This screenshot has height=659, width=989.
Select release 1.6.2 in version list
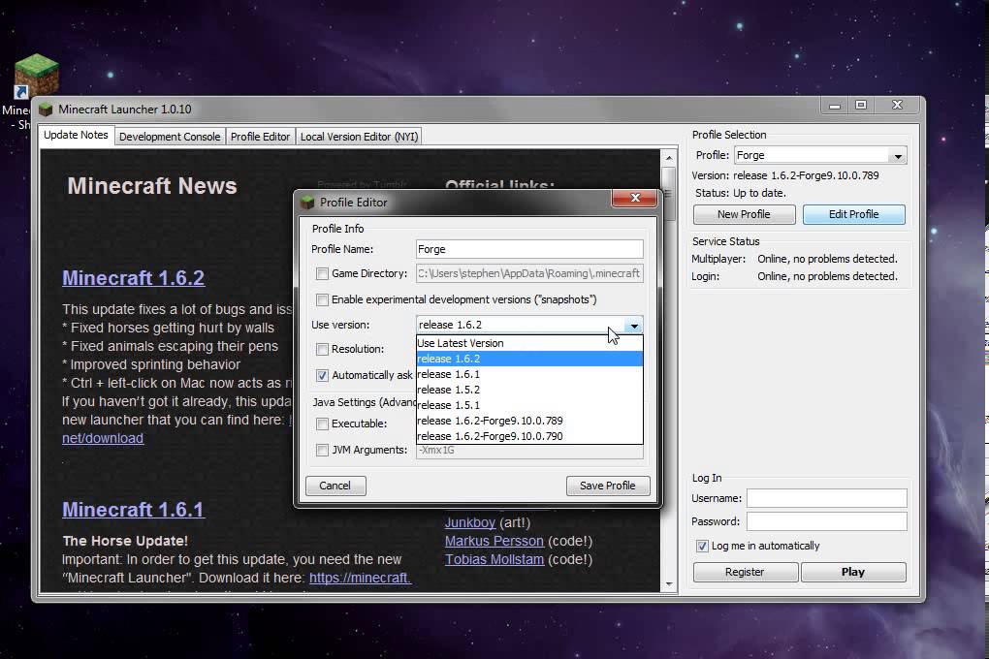click(529, 359)
